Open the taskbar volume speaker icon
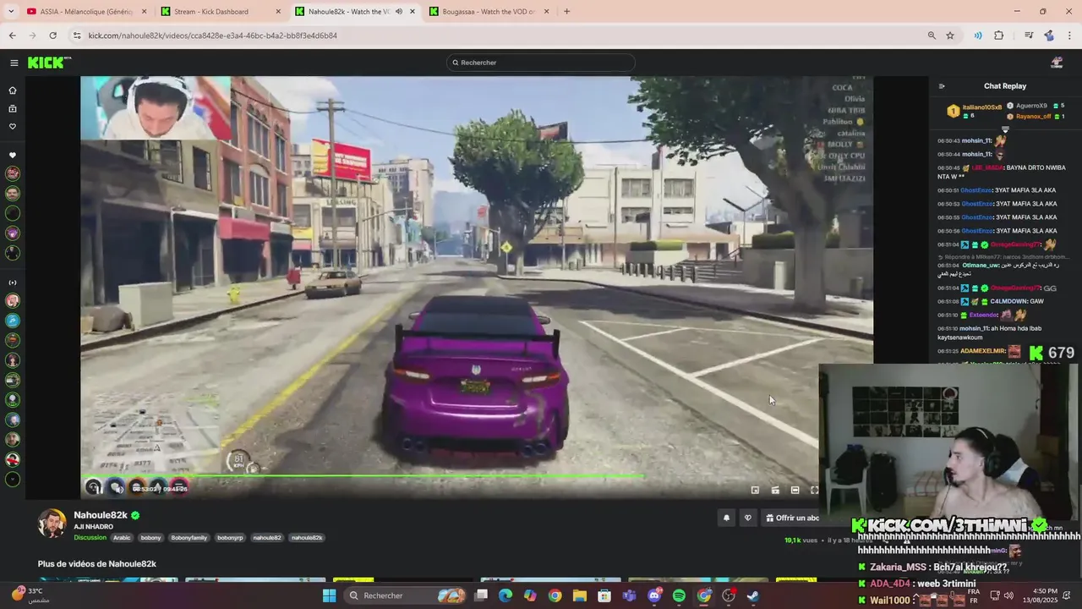 click(1008, 595)
